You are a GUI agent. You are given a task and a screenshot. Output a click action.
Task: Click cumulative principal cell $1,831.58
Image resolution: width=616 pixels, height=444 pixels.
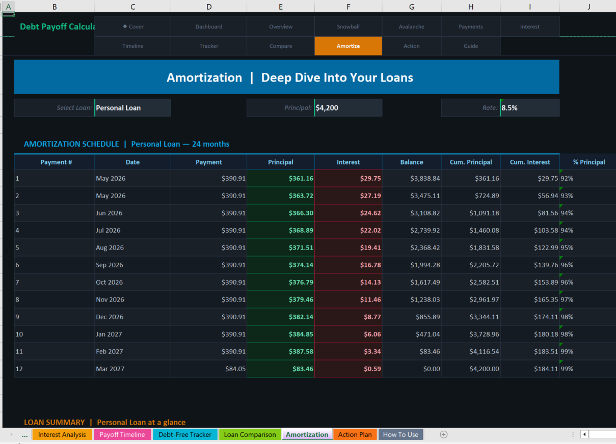(471, 247)
